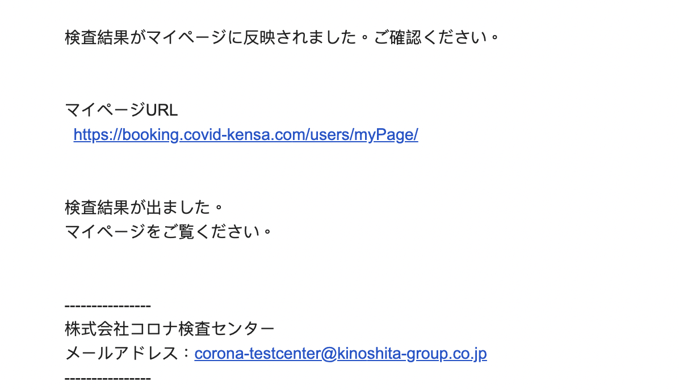Click the dashed separator below the email address
Screen dimensions: 679x390
pyautogui.click(x=108, y=379)
